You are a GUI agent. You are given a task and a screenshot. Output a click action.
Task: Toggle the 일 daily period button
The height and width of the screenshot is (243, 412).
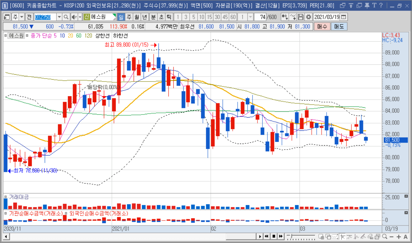(x=121, y=17)
